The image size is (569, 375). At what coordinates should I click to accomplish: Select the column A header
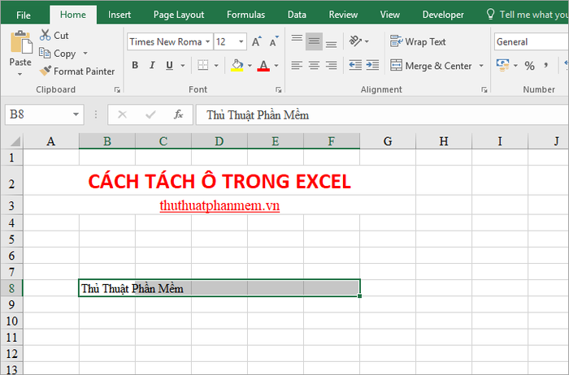[x=50, y=141]
